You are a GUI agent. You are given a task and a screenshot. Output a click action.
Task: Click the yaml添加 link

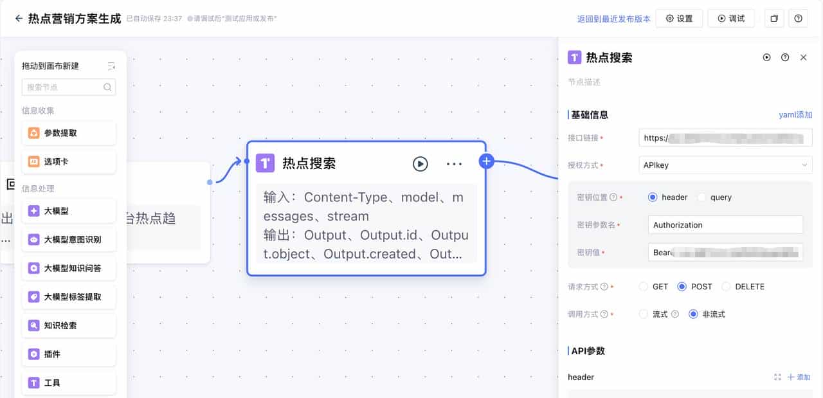(795, 115)
